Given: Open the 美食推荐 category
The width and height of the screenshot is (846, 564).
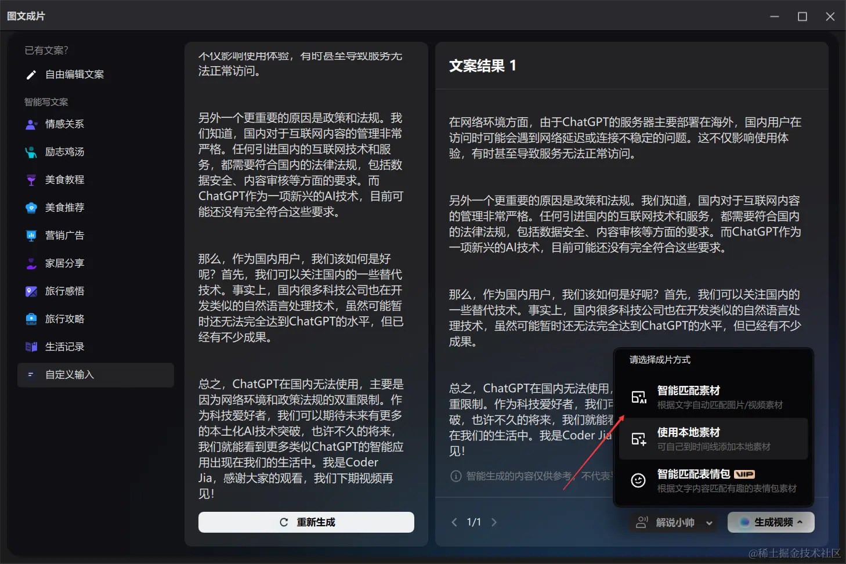Looking at the screenshot, I should (31, 207).
